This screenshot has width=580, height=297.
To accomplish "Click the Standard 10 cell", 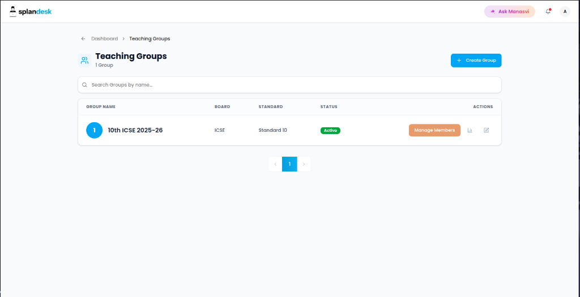I will [x=272, y=130].
